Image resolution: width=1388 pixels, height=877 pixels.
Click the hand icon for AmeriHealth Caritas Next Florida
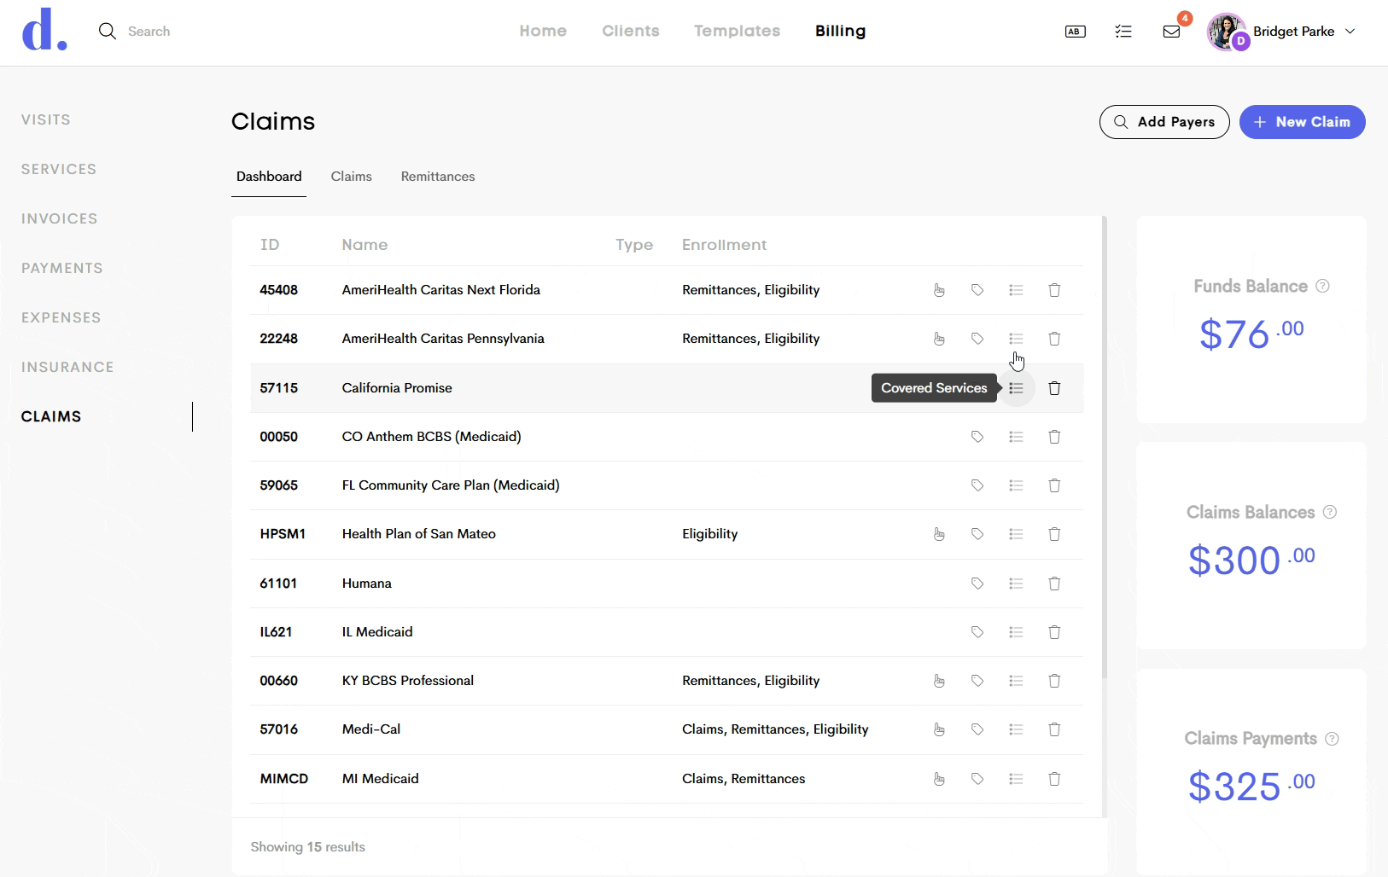939,290
